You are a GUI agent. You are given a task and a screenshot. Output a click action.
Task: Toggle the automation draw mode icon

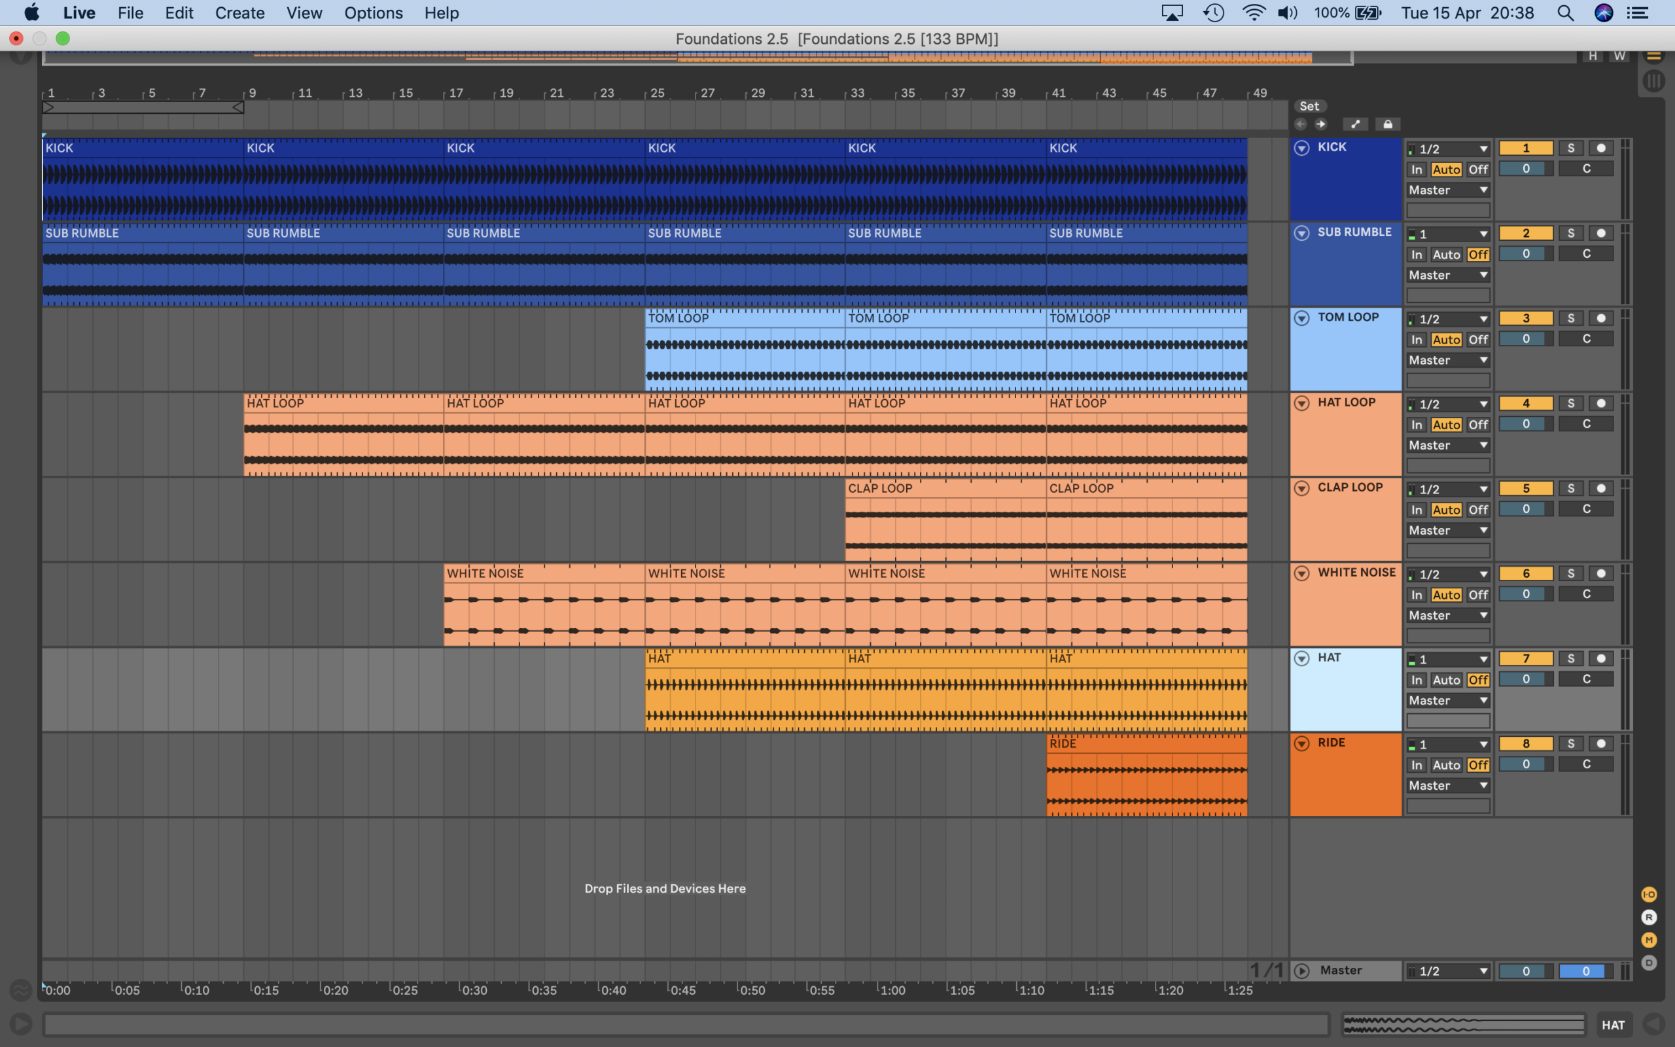1354,124
